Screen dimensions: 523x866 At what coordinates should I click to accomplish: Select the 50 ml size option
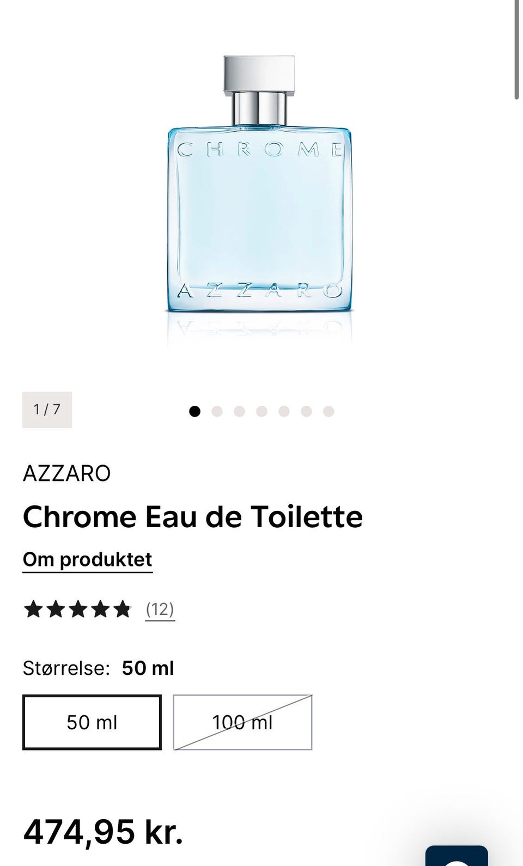(x=92, y=722)
